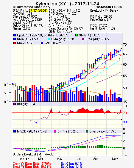Click the Discount: 87.80% value
Screen dimensions: 134x168
[x=25, y=16]
